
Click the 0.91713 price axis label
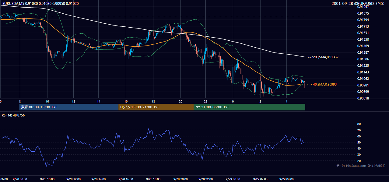coord(363,26)
